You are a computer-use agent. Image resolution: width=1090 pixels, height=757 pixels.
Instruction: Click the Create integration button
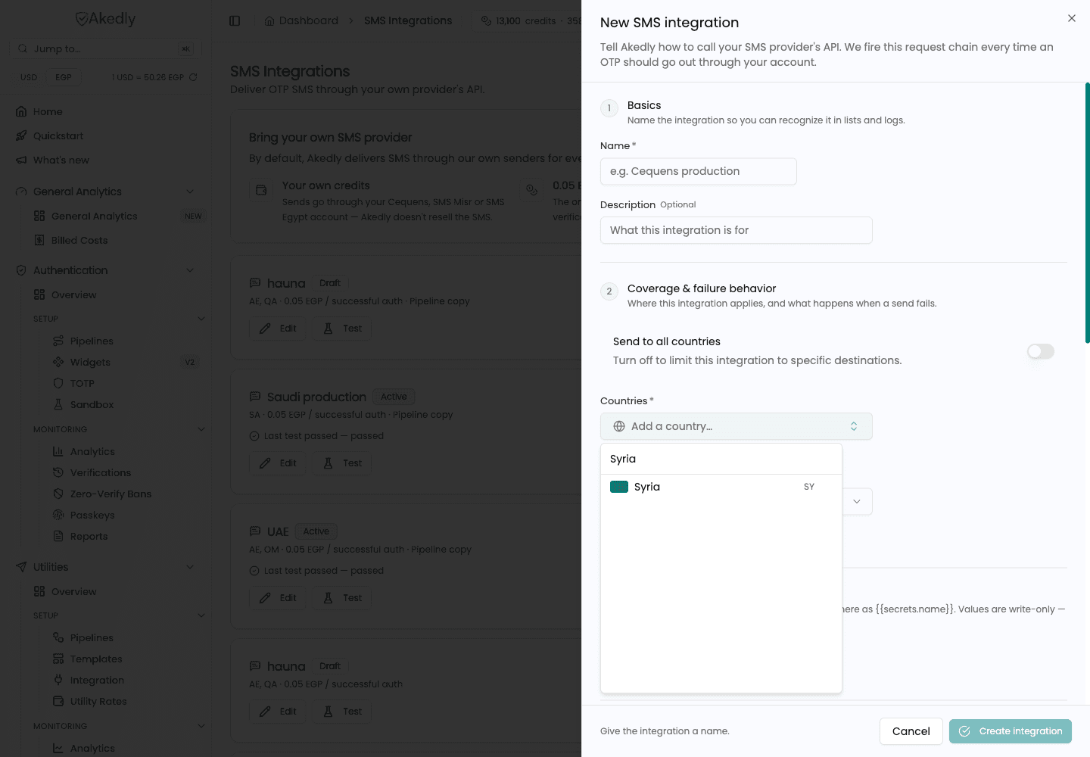click(1011, 731)
